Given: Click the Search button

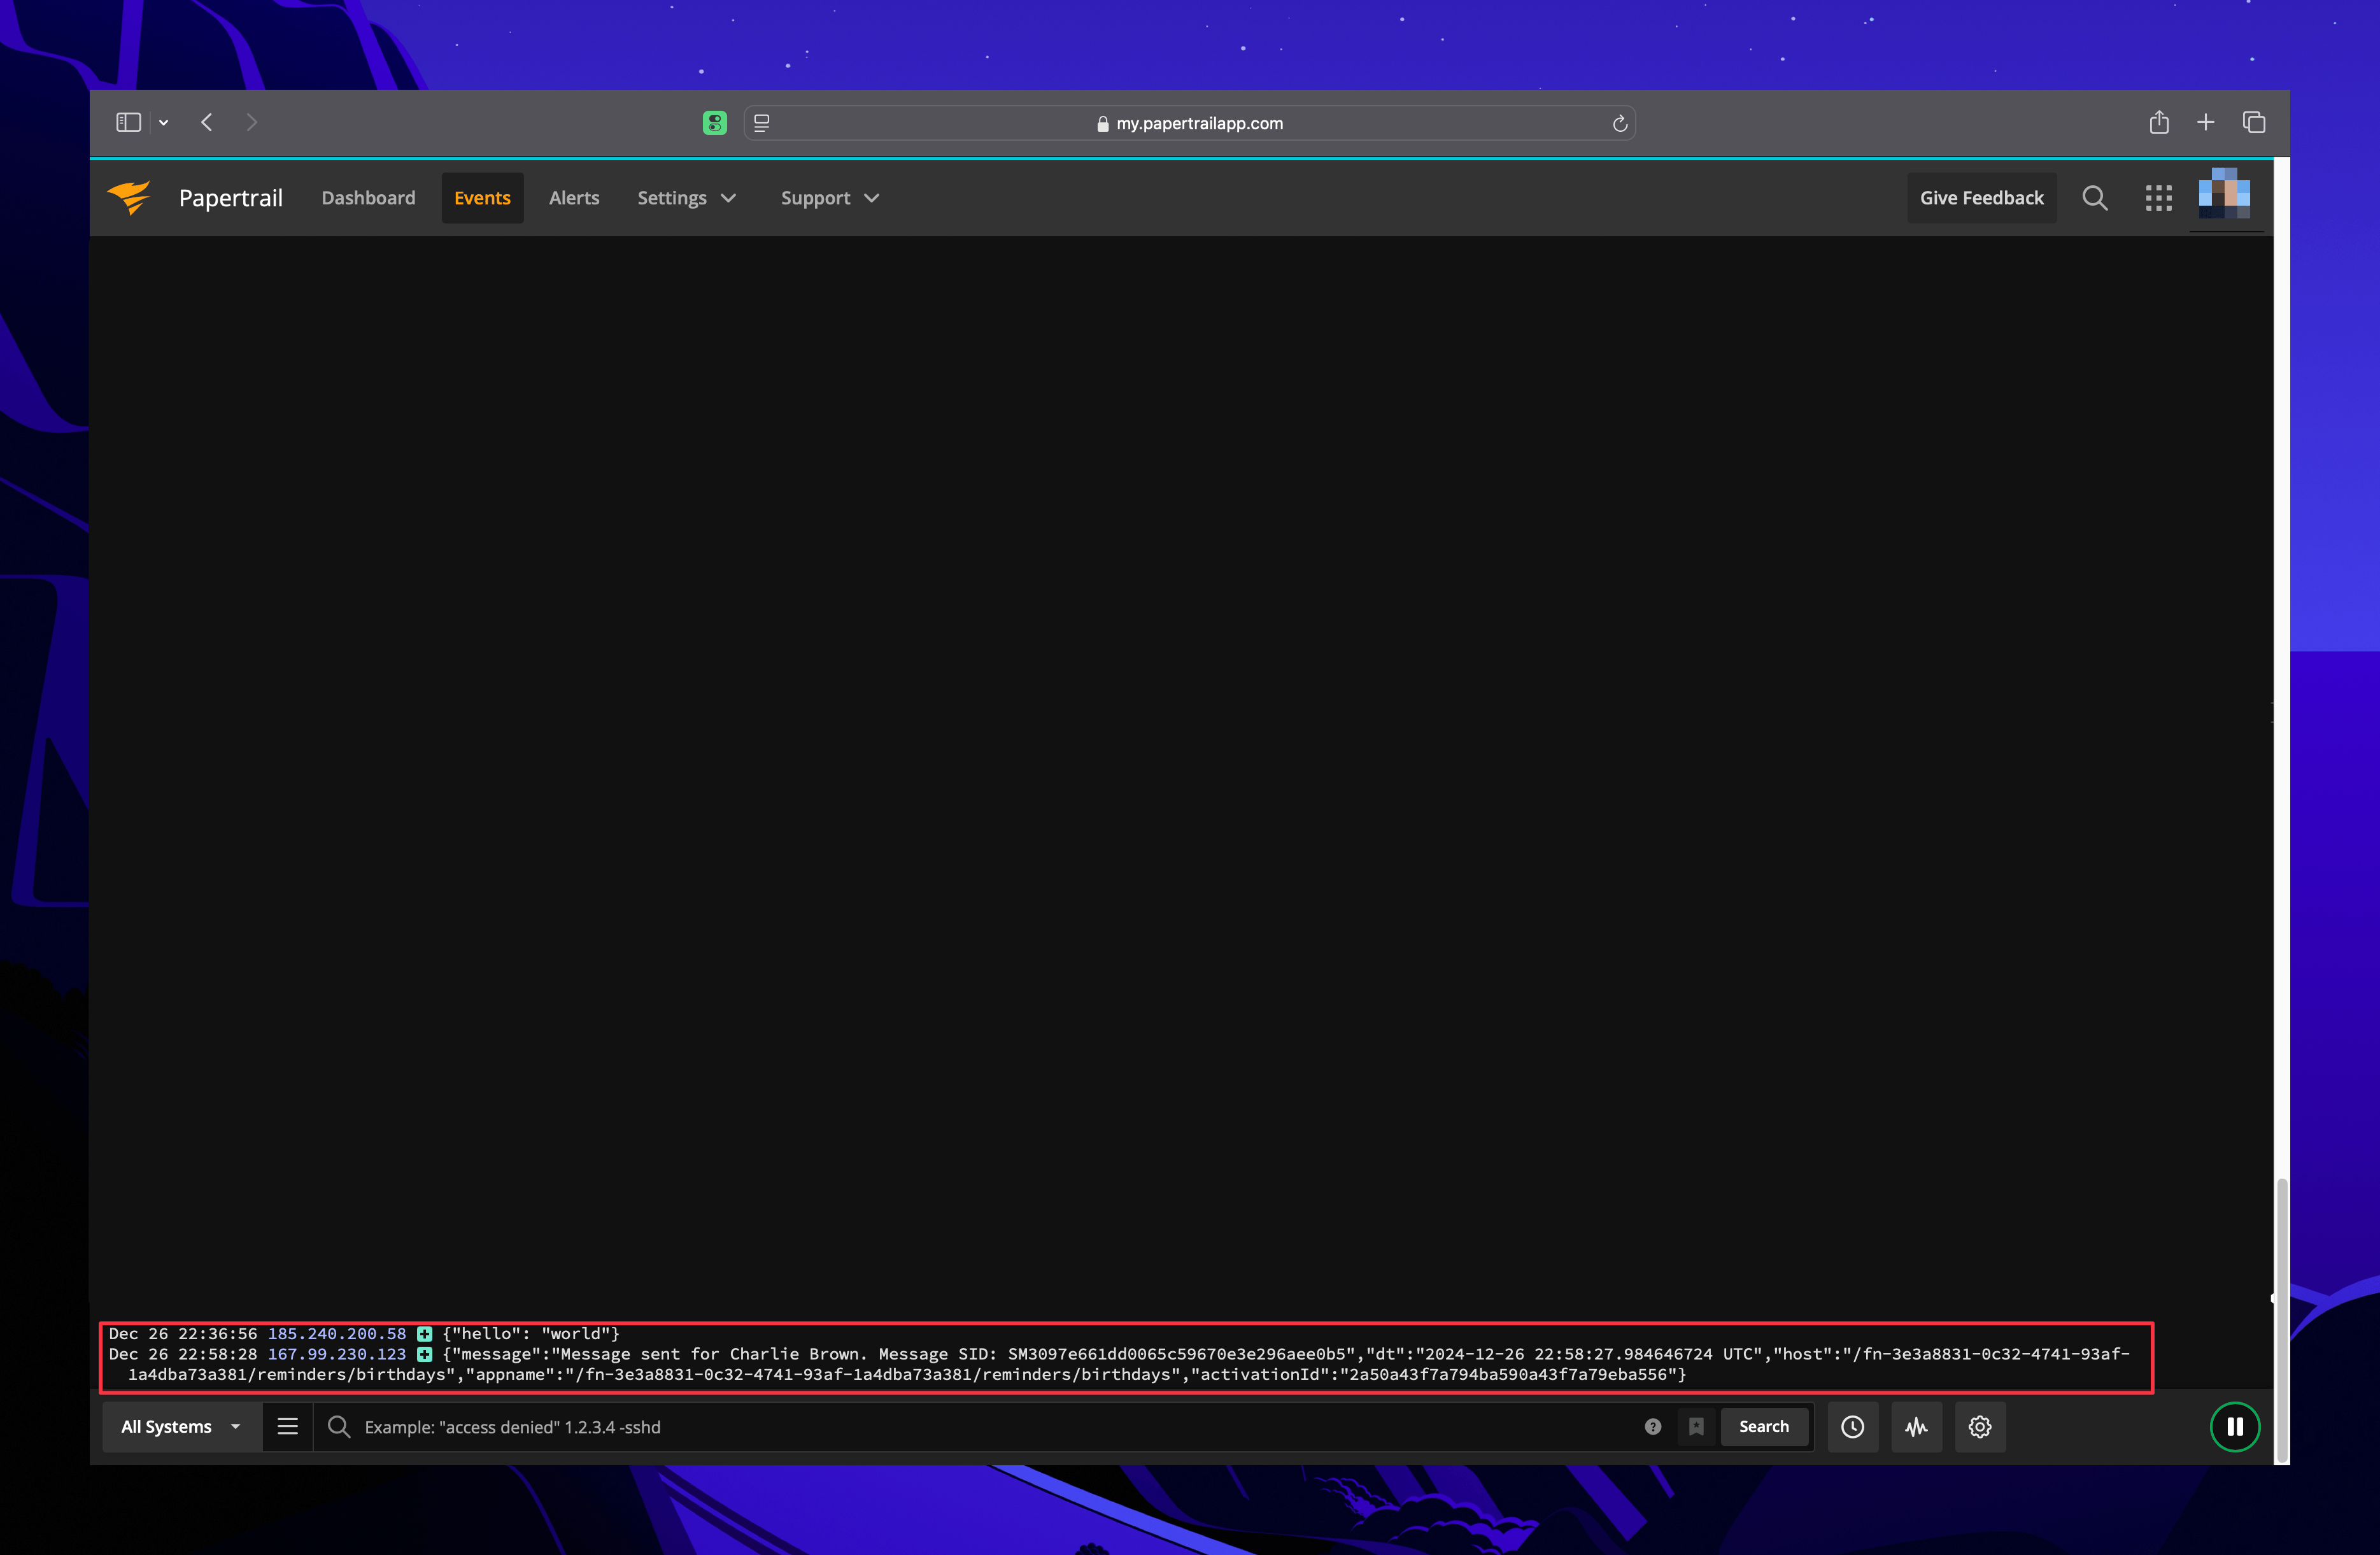Looking at the screenshot, I should click(x=1764, y=1427).
